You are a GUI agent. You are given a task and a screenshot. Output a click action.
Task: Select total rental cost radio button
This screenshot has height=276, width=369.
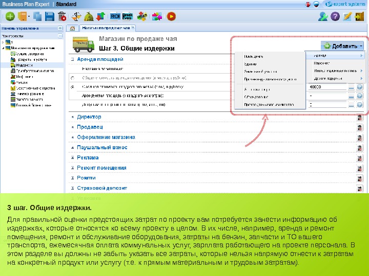pos(72,78)
